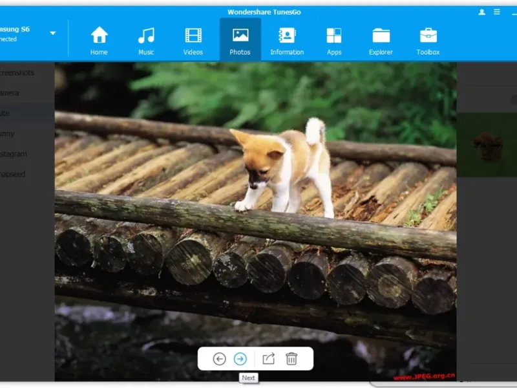Open the Toolbox section
This screenshot has width=517, height=388.
click(x=428, y=40)
